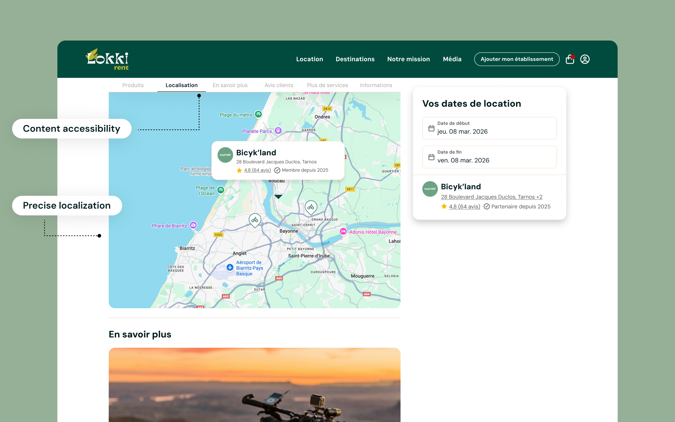Switch to the Produits tab
Viewport: 675px width, 422px height.
pos(133,85)
